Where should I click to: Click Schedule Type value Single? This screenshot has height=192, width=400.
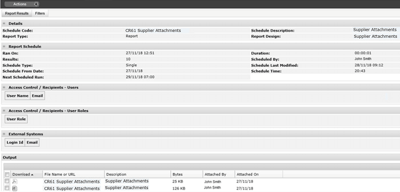point(131,65)
